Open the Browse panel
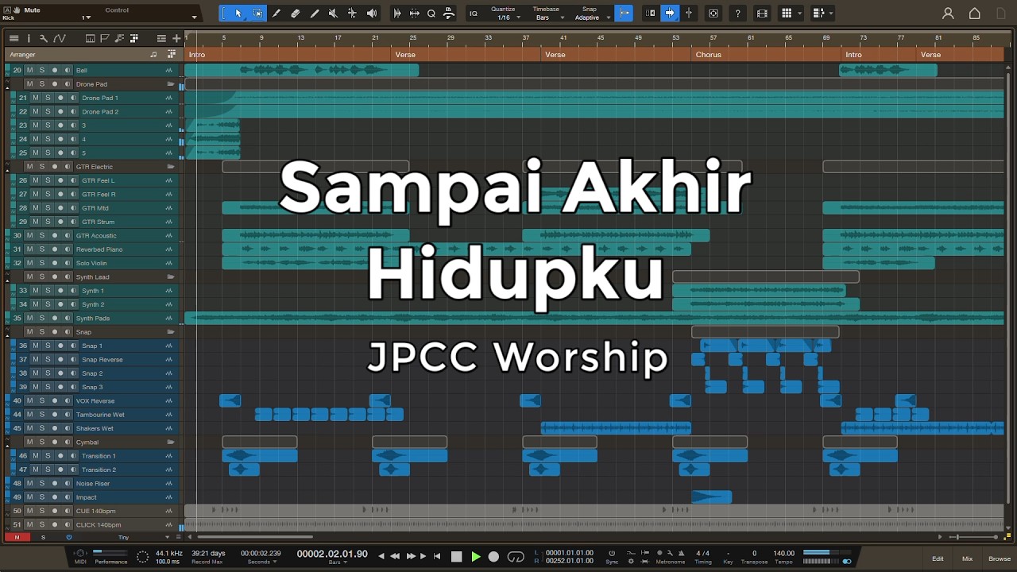The image size is (1017, 572). 1000,558
